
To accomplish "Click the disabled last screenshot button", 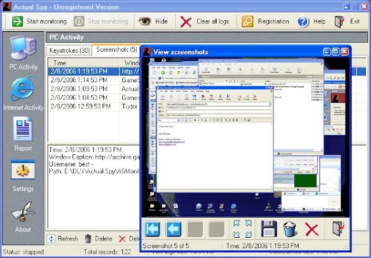I will [216, 229].
